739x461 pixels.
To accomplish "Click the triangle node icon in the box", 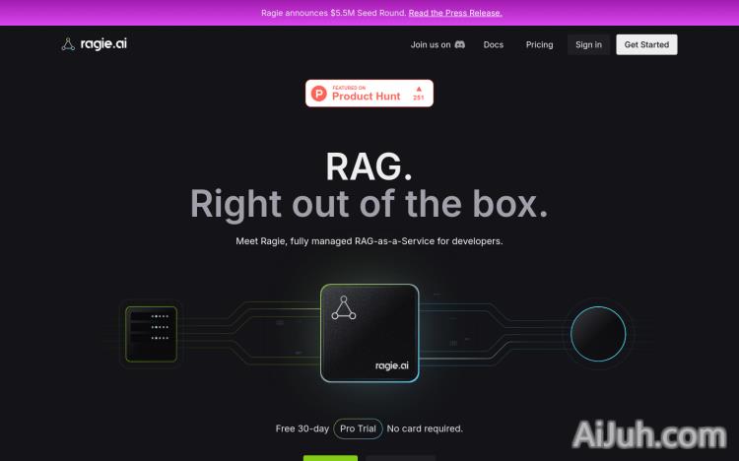I will click(x=344, y=307).
